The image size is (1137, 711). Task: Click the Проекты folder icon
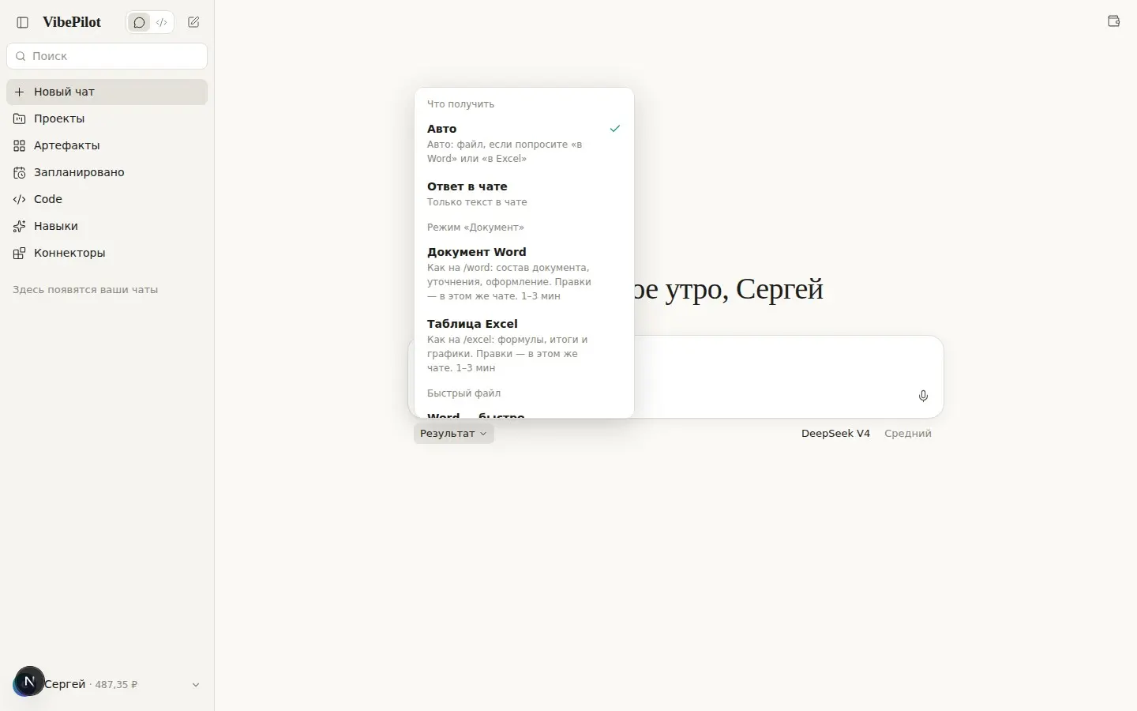(20, 118)
